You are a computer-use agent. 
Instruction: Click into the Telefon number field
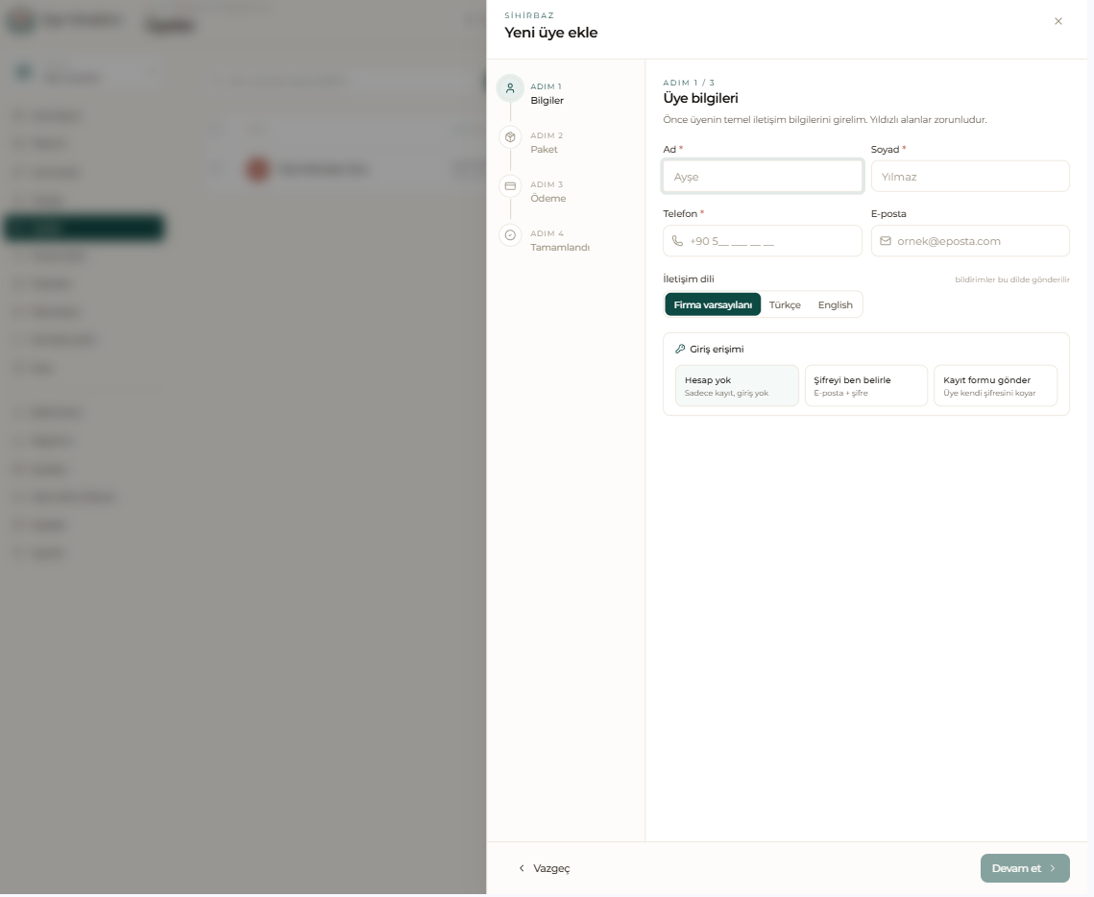tap(763, 241)
